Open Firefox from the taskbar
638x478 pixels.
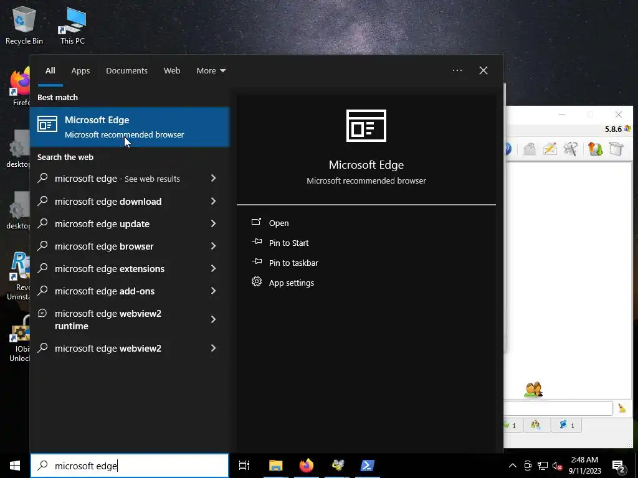tap(307, 466)
